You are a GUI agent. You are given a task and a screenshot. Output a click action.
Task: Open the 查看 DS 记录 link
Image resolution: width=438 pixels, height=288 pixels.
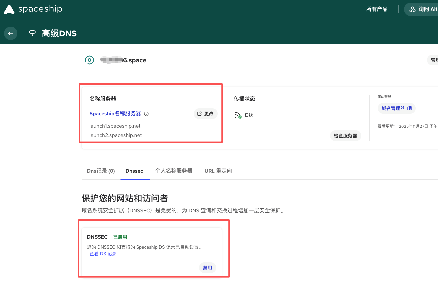pyautogui.click(x=103, y=254)
